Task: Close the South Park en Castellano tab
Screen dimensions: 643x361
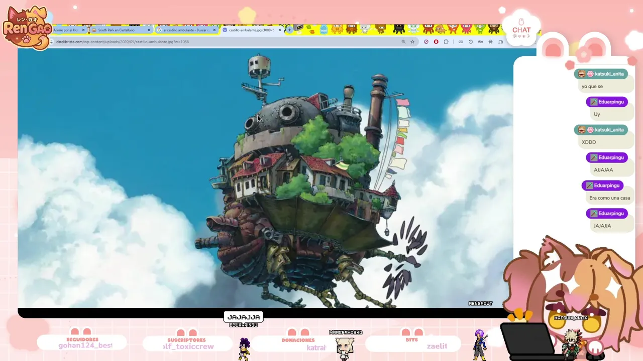Action: pyautogui.click(x=149, y=30)
